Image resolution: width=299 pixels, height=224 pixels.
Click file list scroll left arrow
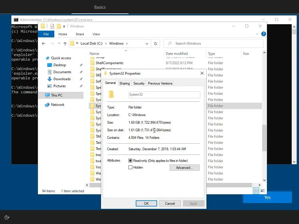87,185
